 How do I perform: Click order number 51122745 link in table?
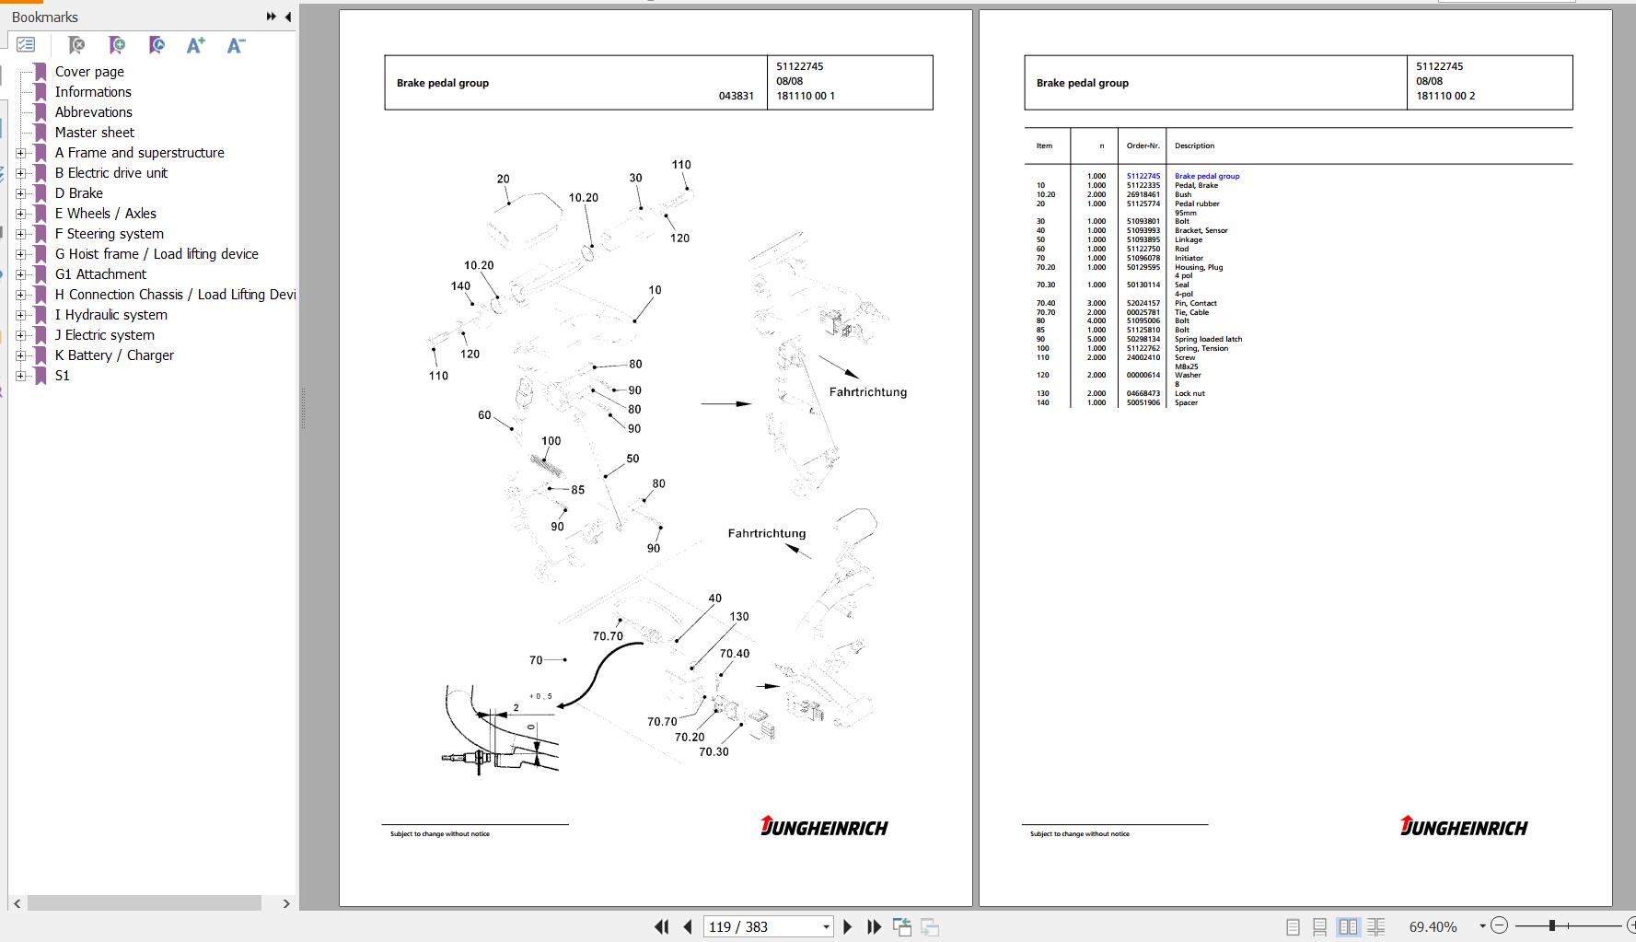[1143, 176]
